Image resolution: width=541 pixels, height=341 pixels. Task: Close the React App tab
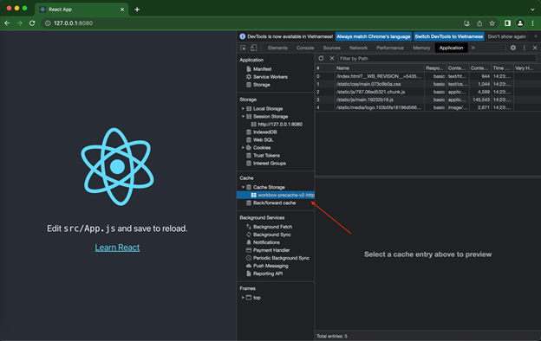pyautogui.click(x=122, y=10)
